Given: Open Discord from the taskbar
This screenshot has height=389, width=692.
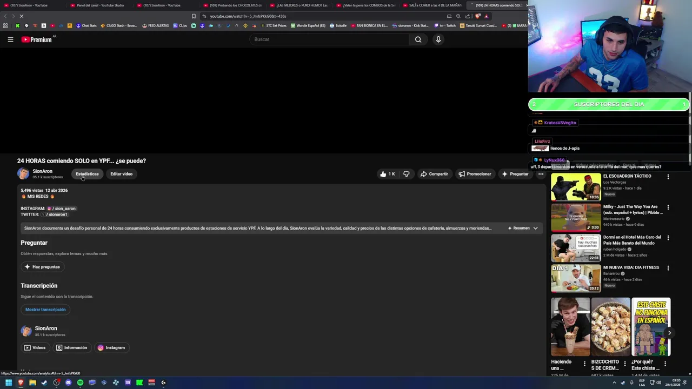Looking at the screenshot, I should (68, 383).
